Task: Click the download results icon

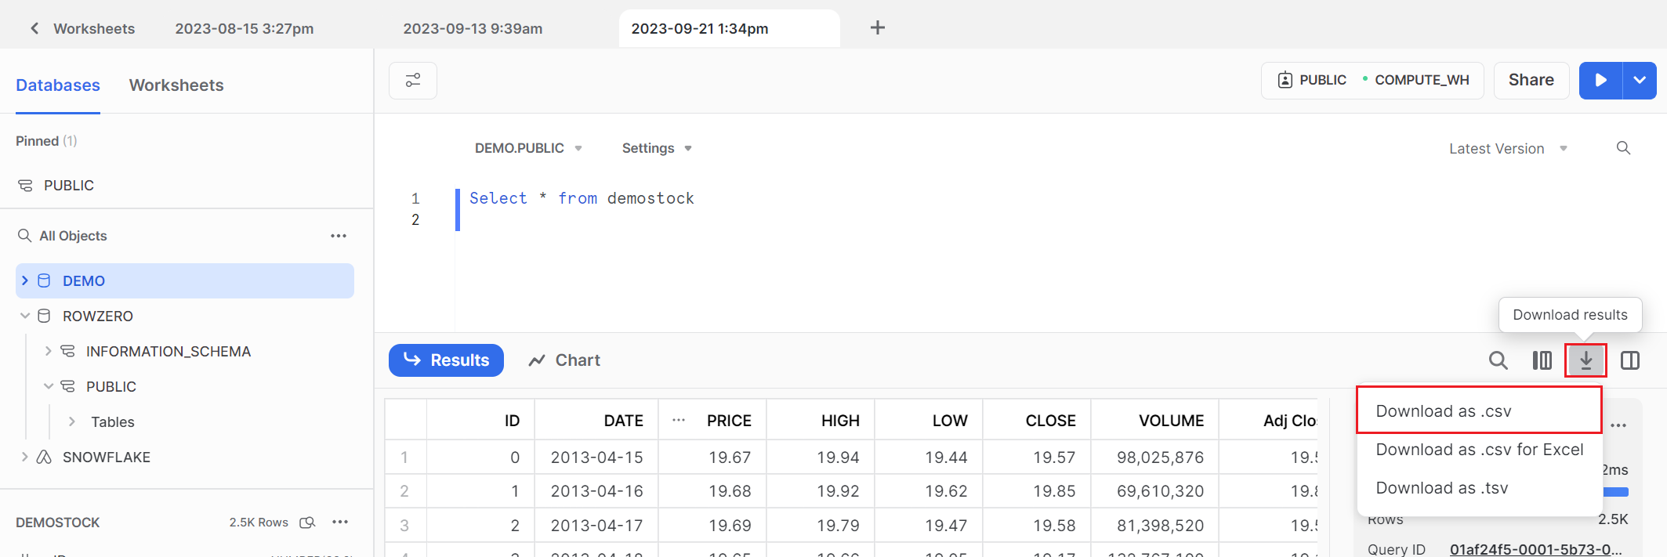Action: click(x=1585, y=360)
